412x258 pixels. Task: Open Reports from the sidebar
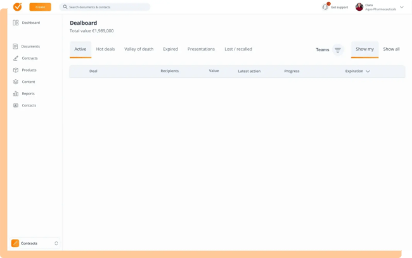28,94
